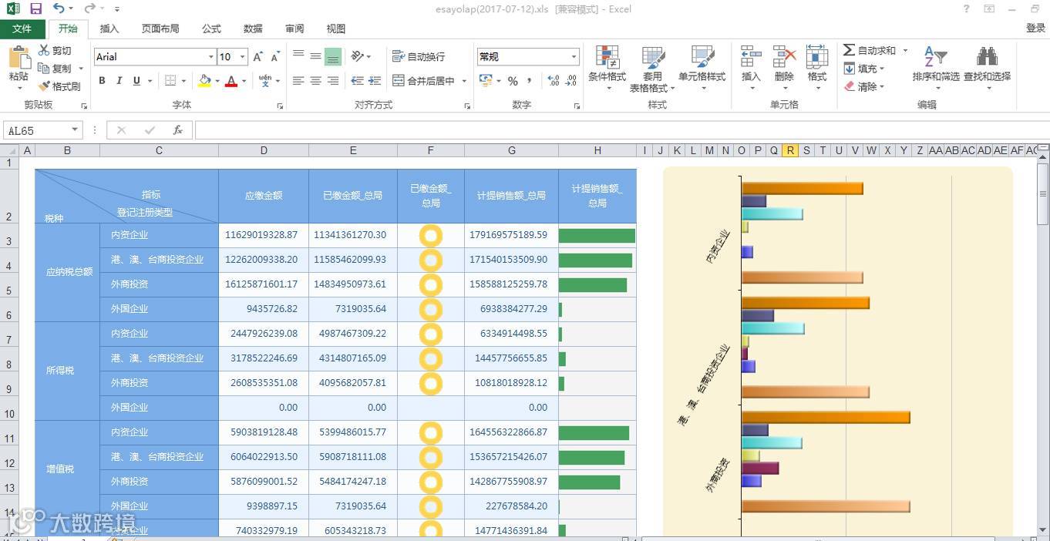Click the Copy (复制) icon
1050x541 pixels.
click(45, 68)
